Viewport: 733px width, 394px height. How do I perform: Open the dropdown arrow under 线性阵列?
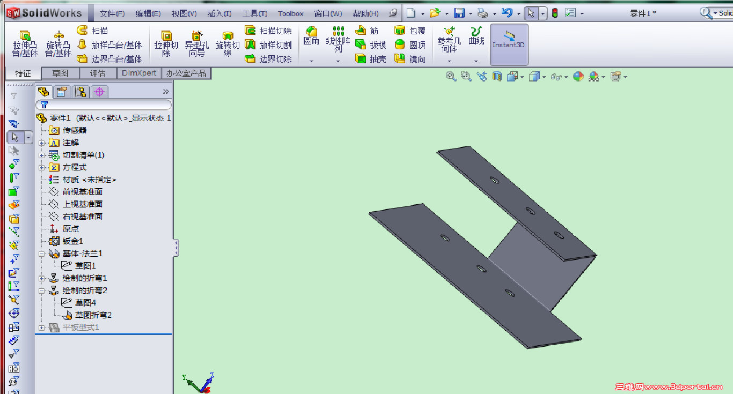tap(338, 62)
